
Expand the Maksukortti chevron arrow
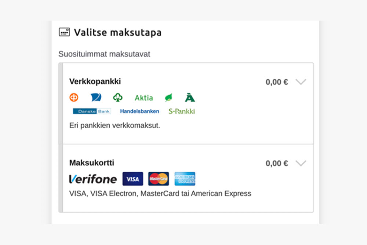tap(301, 163)
